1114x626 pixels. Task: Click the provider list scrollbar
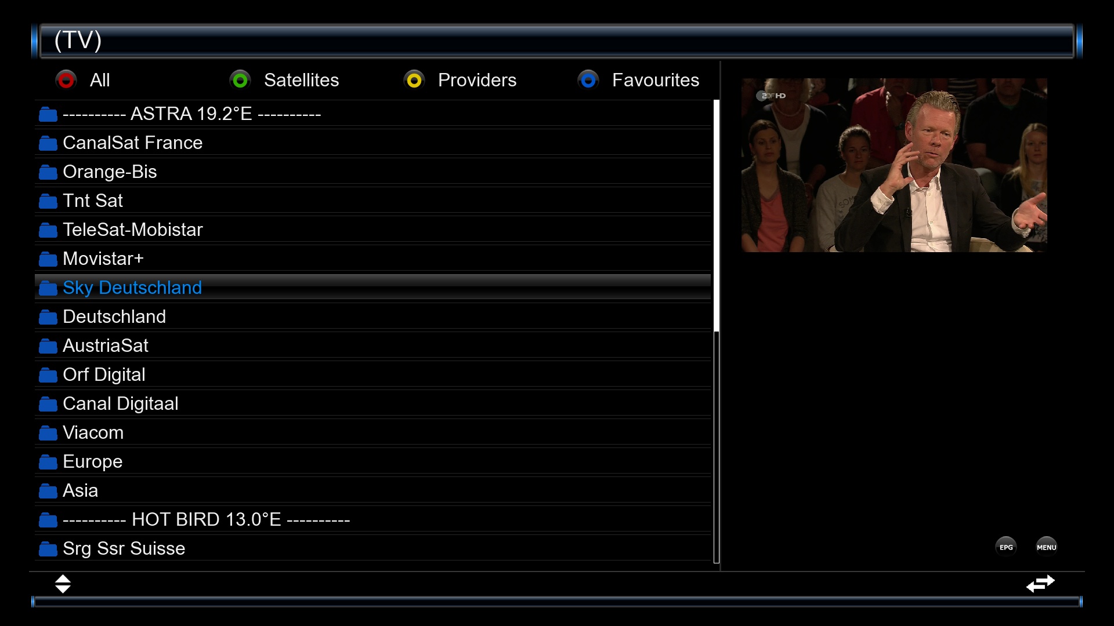(717, 332)
